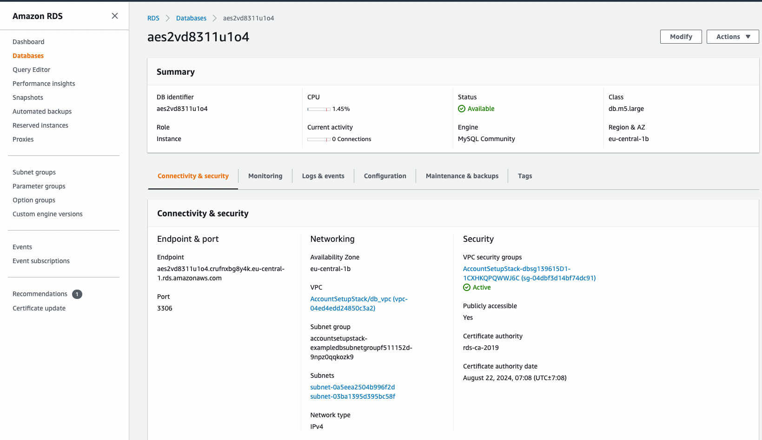
Task: Click the Role value Instance
Action: click(x=169, y=139)
